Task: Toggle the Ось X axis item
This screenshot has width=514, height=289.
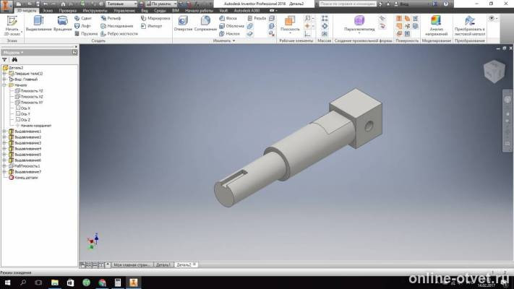Action: pos(23,108)
